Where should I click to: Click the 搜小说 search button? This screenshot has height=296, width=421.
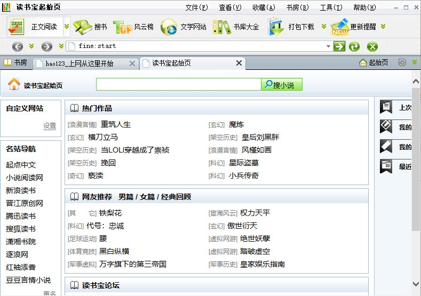pos(282,84)
